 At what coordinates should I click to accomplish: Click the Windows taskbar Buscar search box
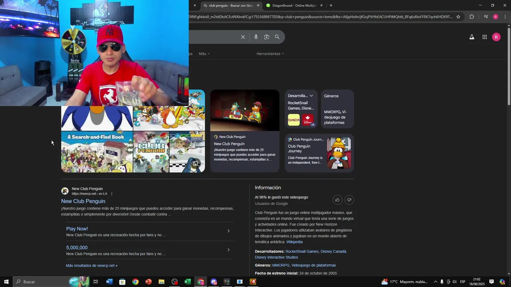51,282
